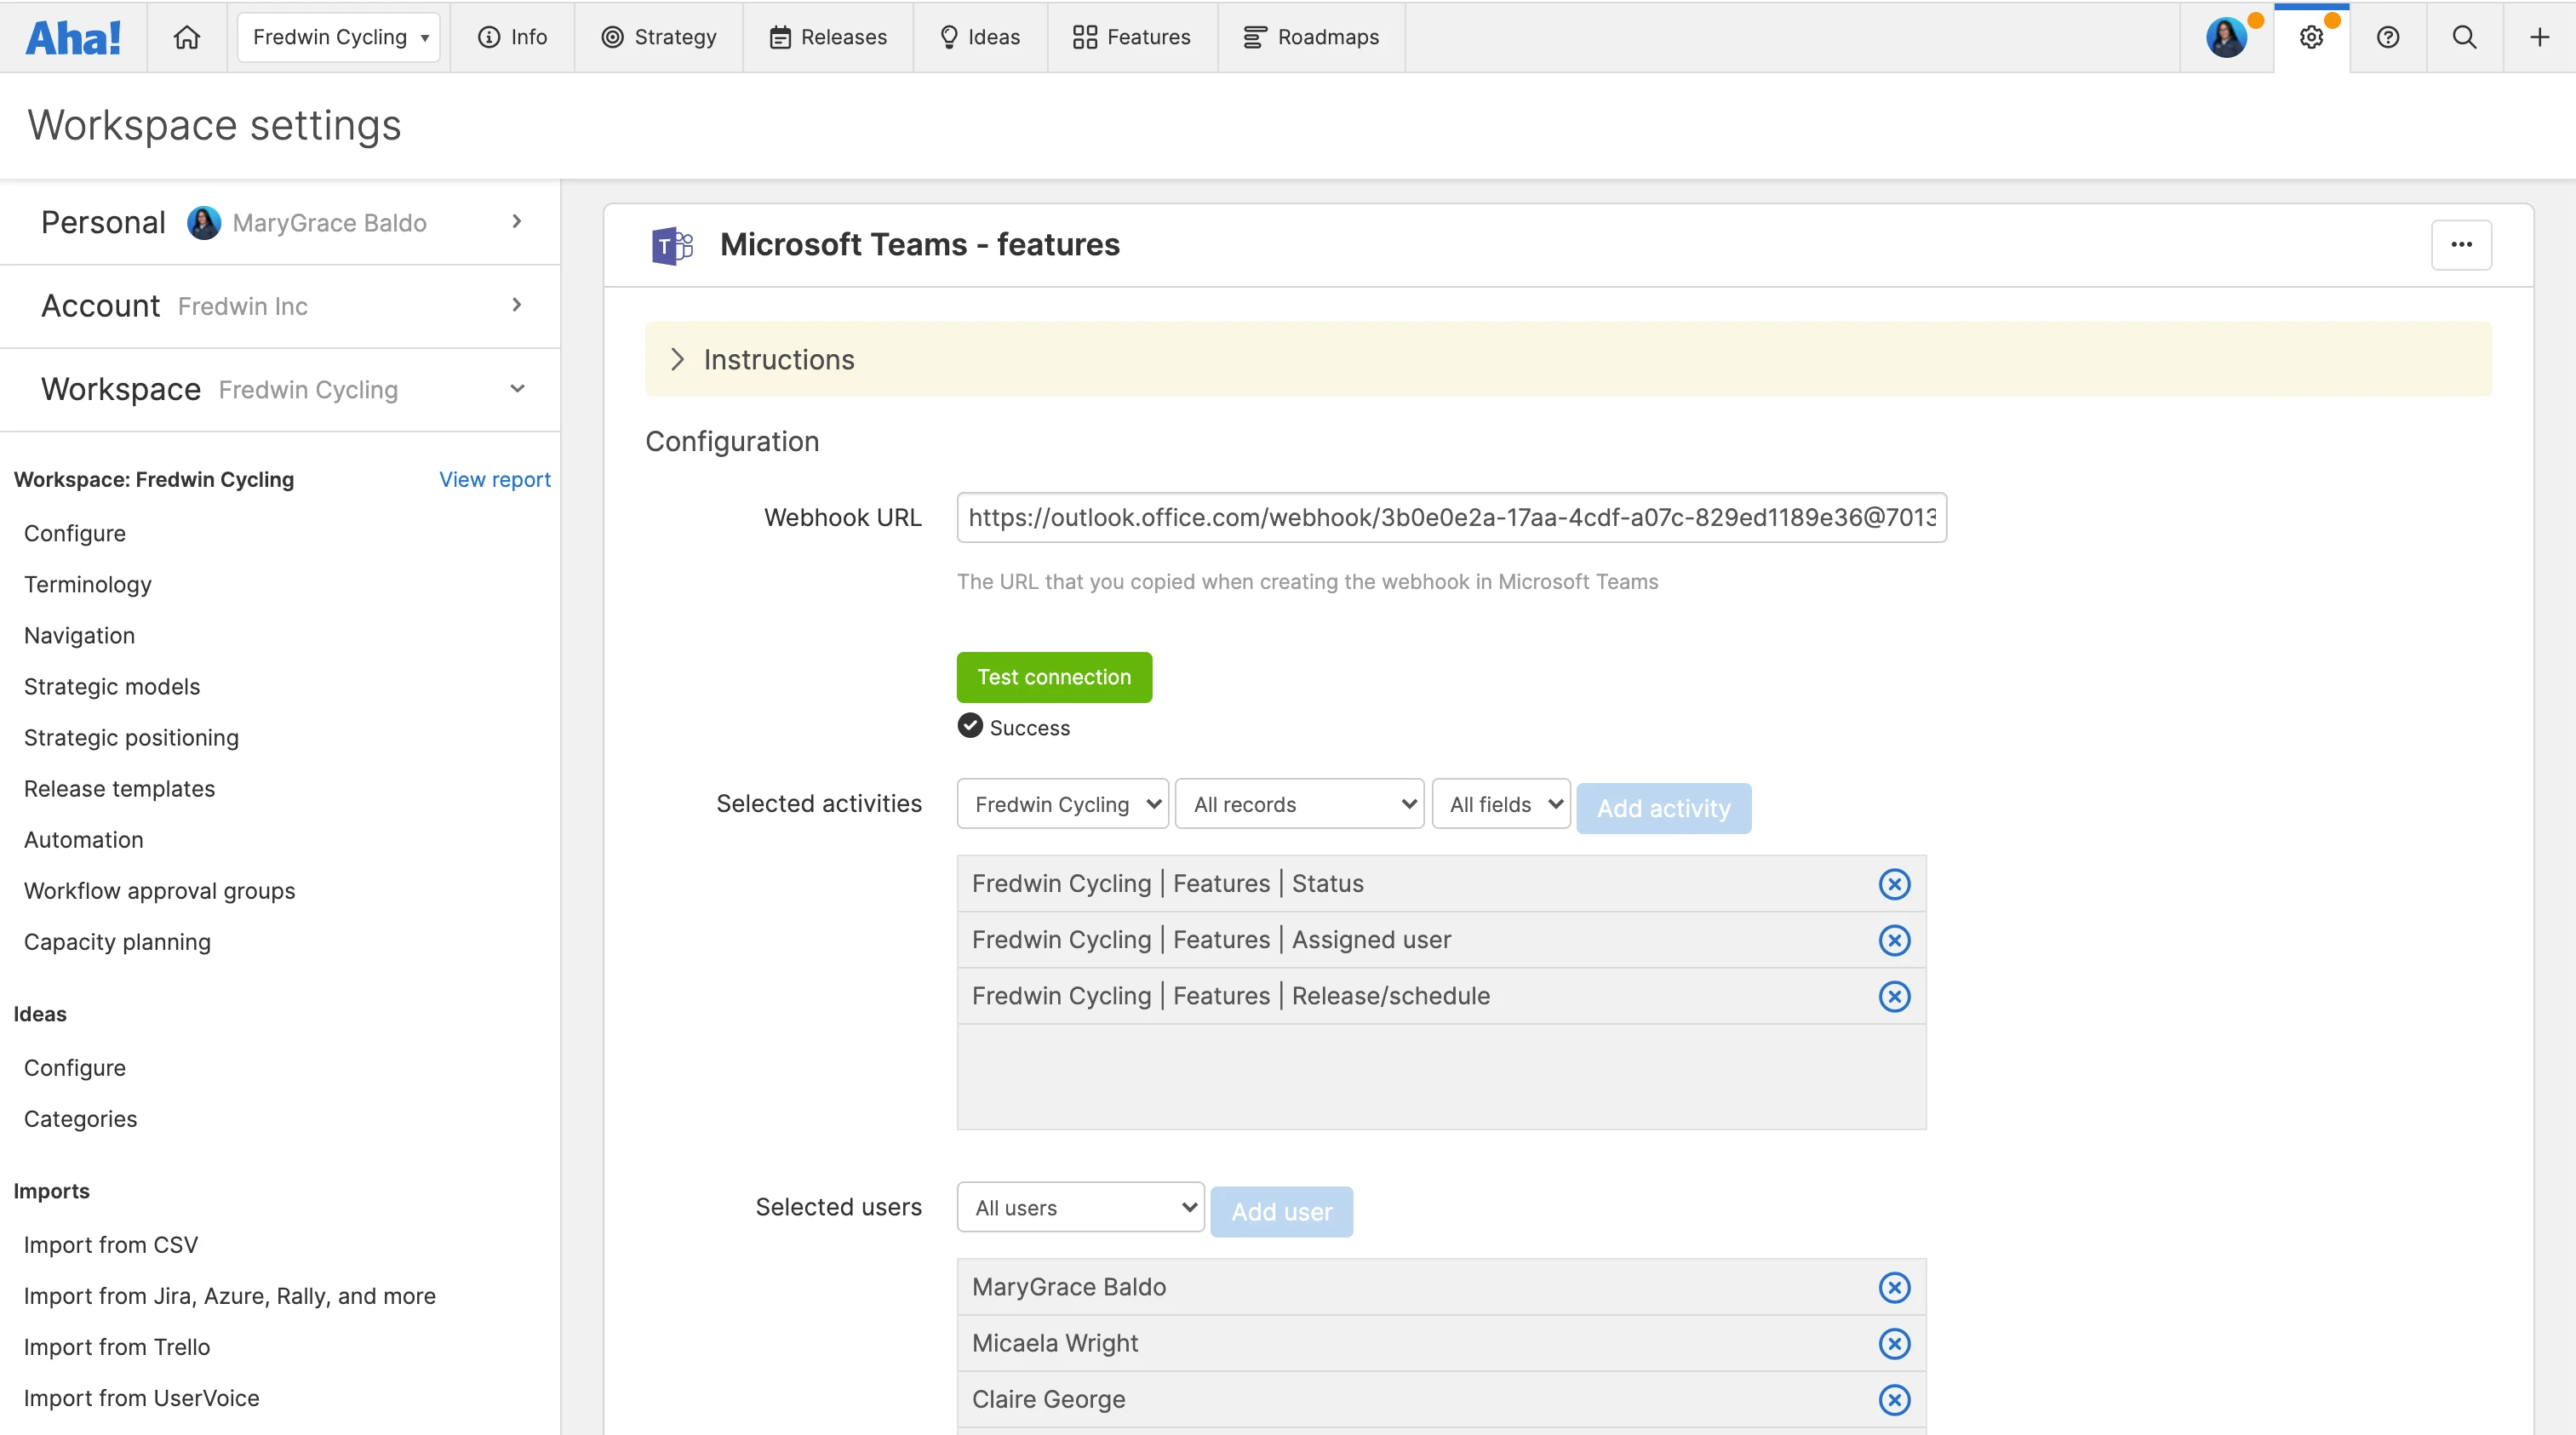Remove MaryGrace Baldo from selected users
The image size is (2576, 1435).
[1895, 1287]
